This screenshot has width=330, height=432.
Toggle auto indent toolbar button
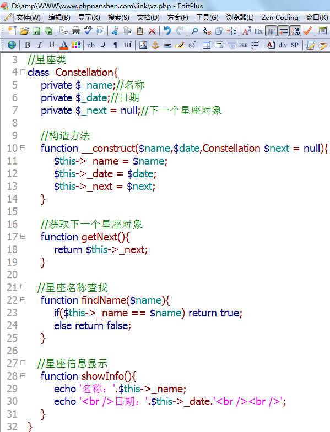[283, 31]
